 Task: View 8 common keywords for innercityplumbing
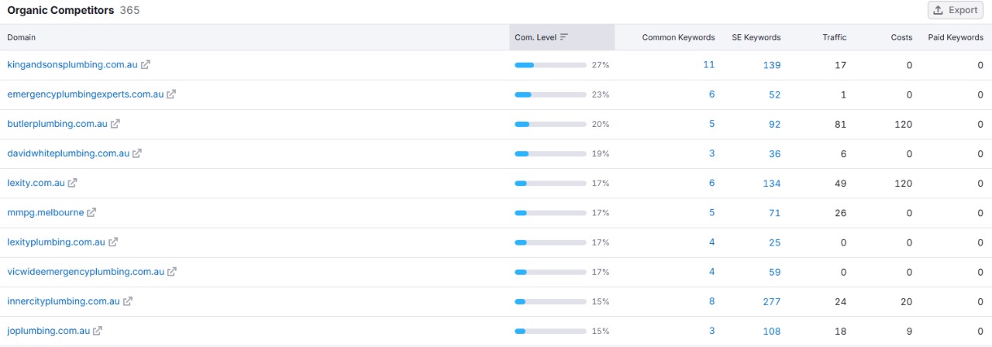[711, 301]
